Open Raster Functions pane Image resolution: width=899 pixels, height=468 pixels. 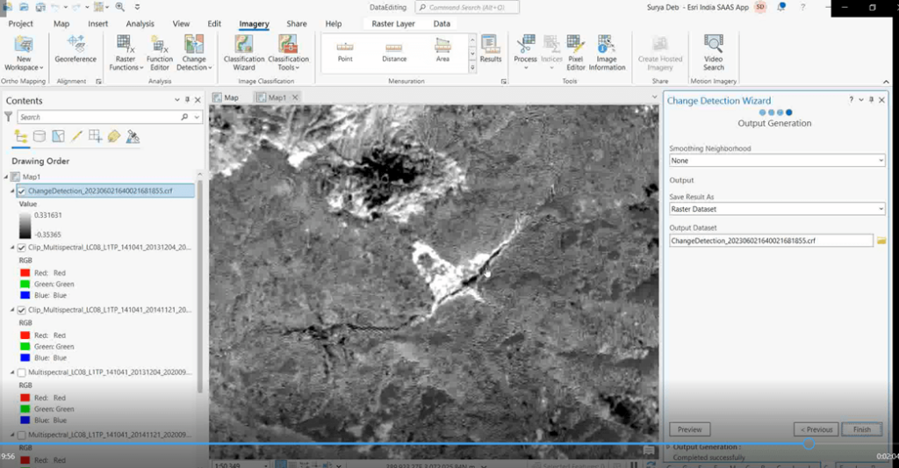(x=126, y=53)
